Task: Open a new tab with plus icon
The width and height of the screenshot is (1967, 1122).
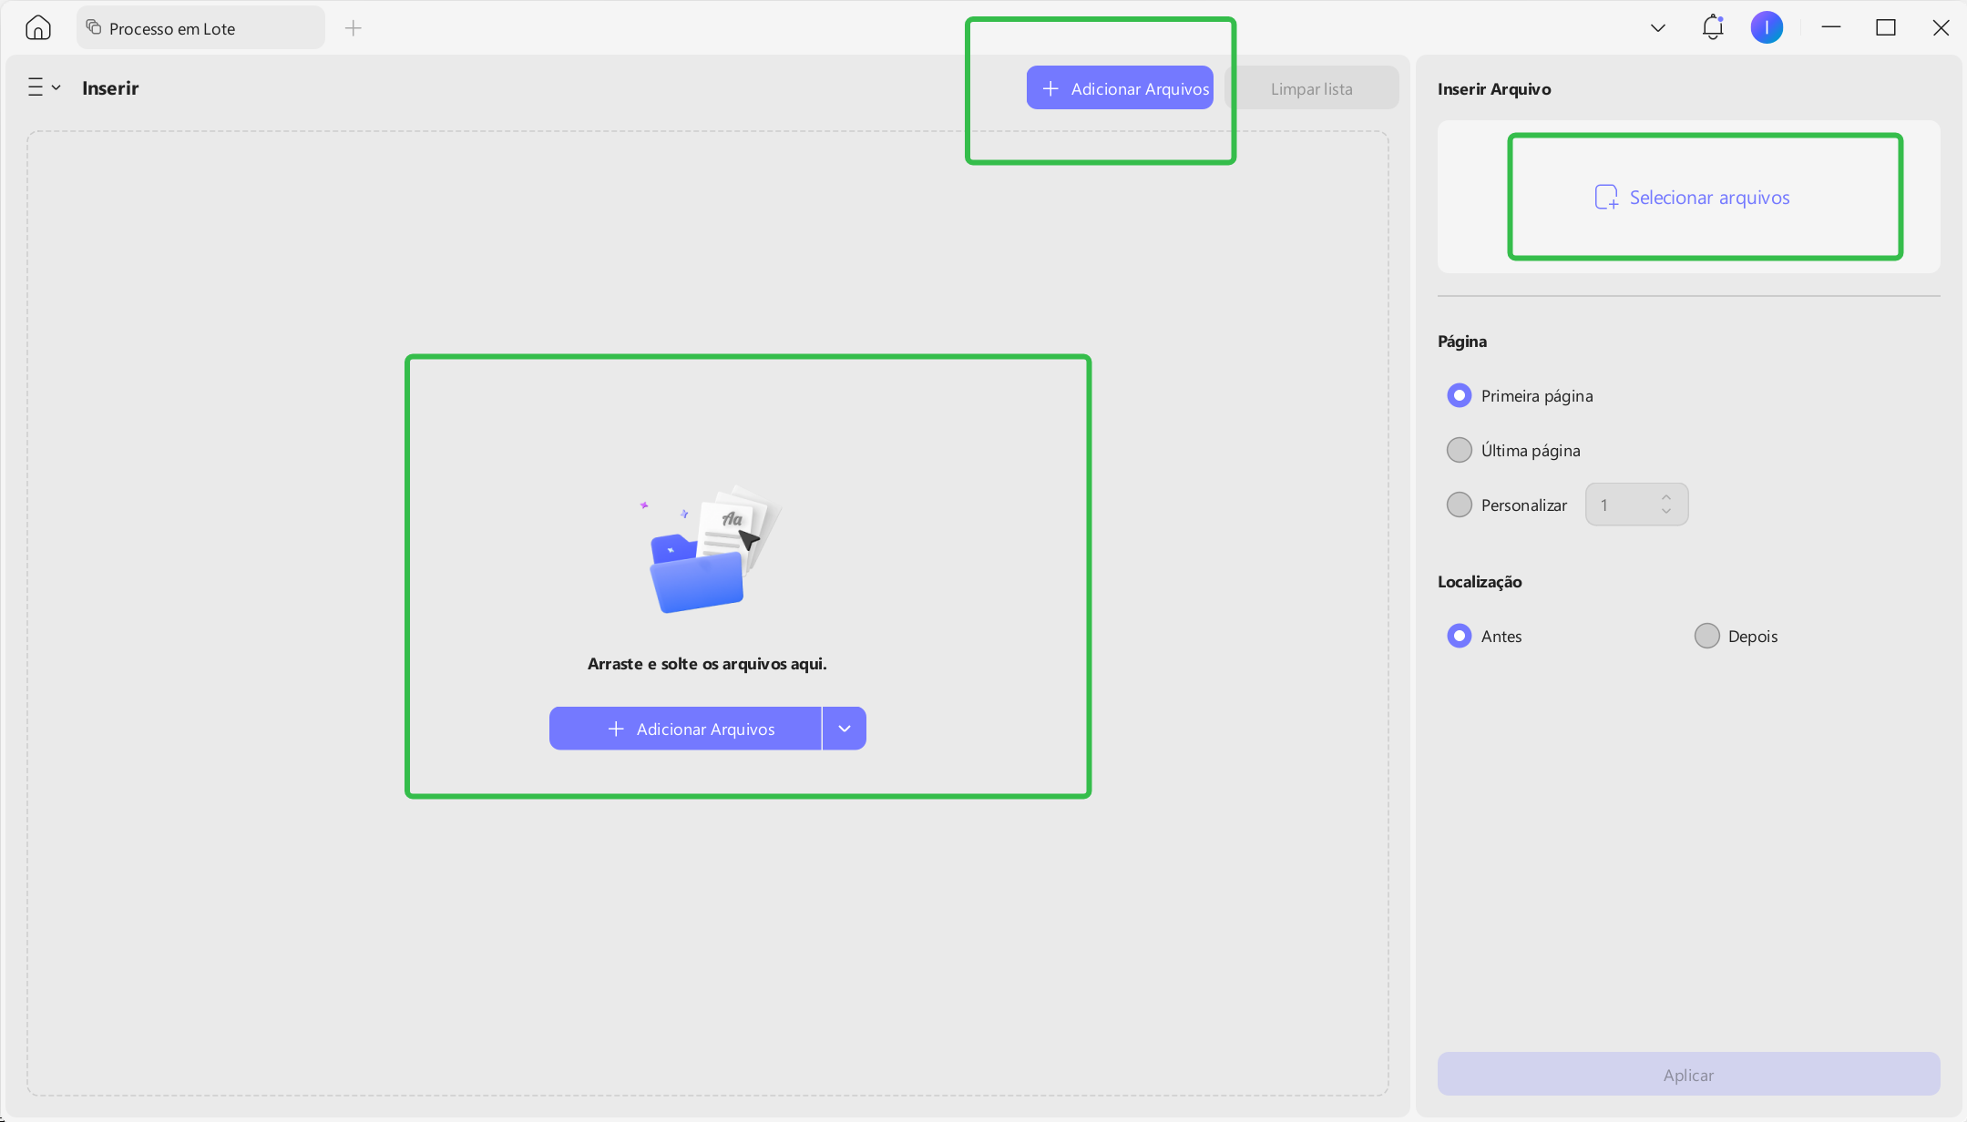Action: pos(353,28)
